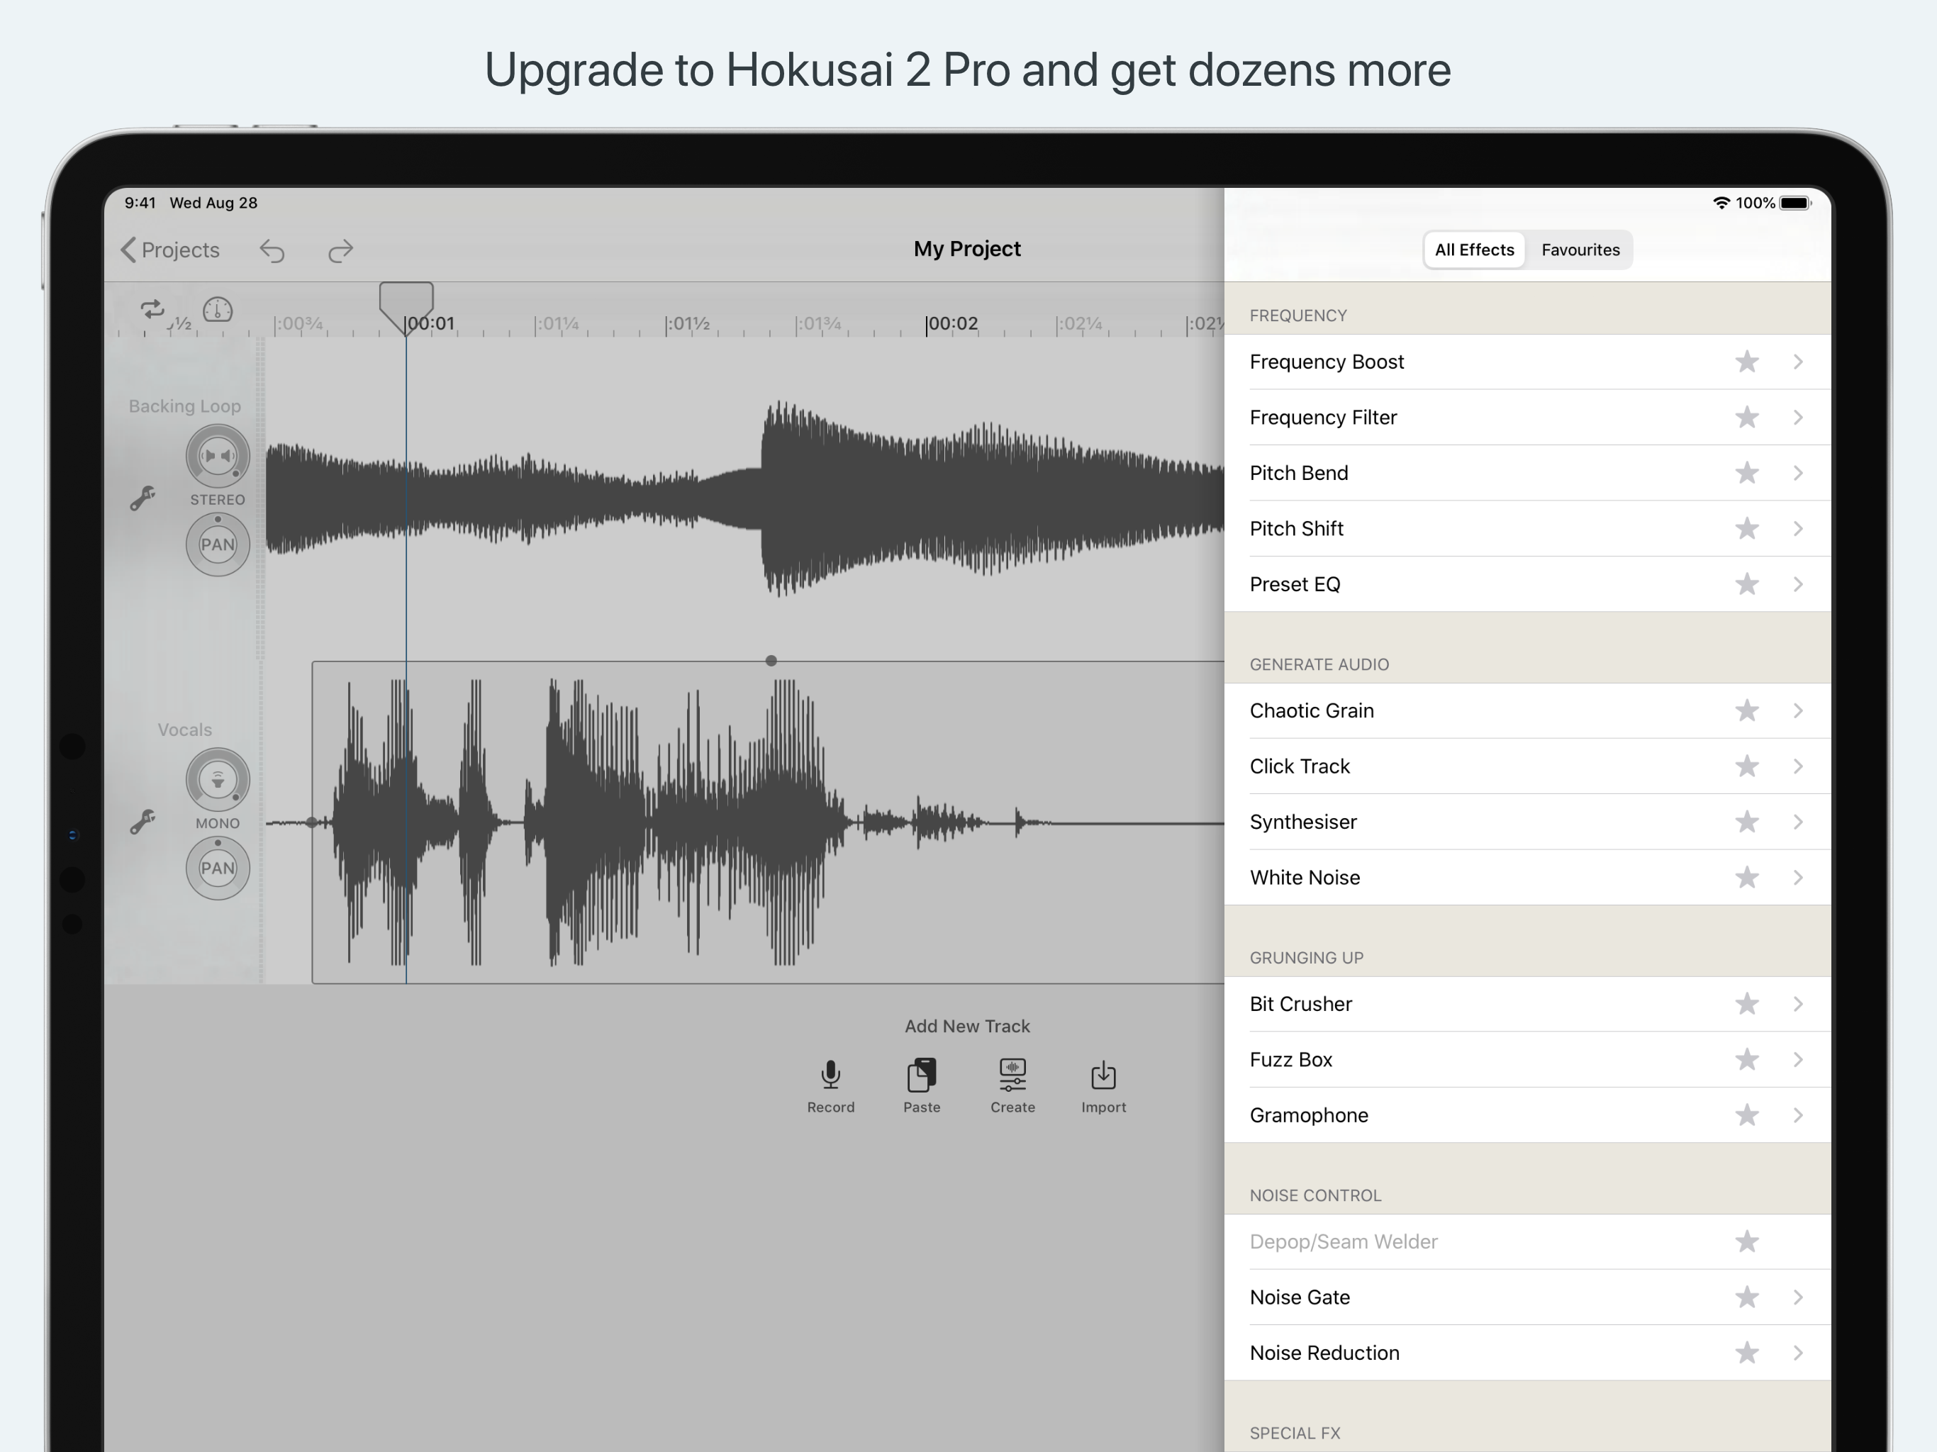Open Gramophone effect chevron
This screenshot has width=1937, height=1452.
(x=1798, y=1116)
